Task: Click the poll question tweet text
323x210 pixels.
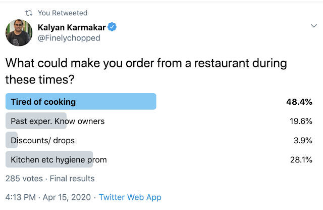Action: coord(145,71)
